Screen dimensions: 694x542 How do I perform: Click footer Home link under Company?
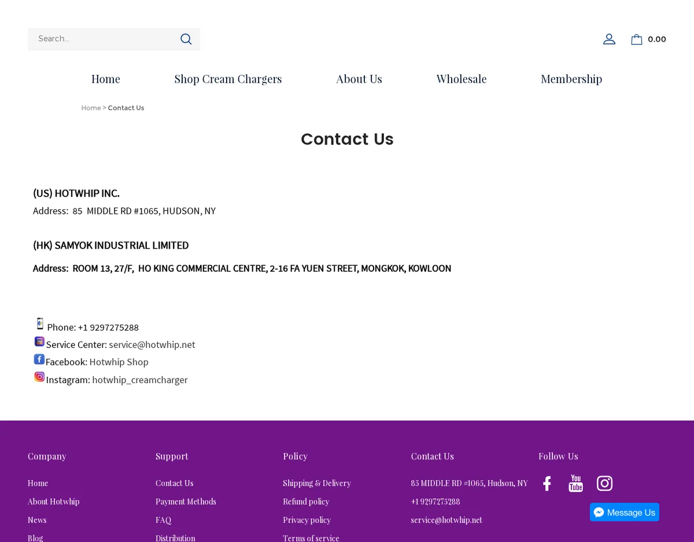pos(38,483)
